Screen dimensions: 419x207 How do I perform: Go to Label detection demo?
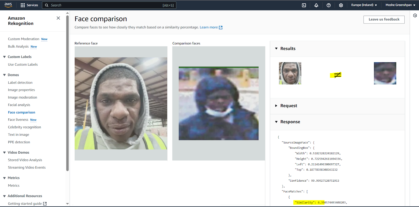(x=20, y=83)
